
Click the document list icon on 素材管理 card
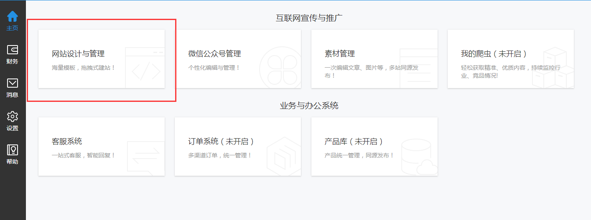pyautogui.click(x=418, y=68)
